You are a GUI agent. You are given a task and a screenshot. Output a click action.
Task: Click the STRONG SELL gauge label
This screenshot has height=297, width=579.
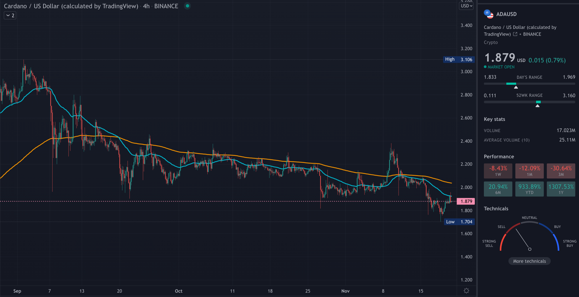coord(489,243)
